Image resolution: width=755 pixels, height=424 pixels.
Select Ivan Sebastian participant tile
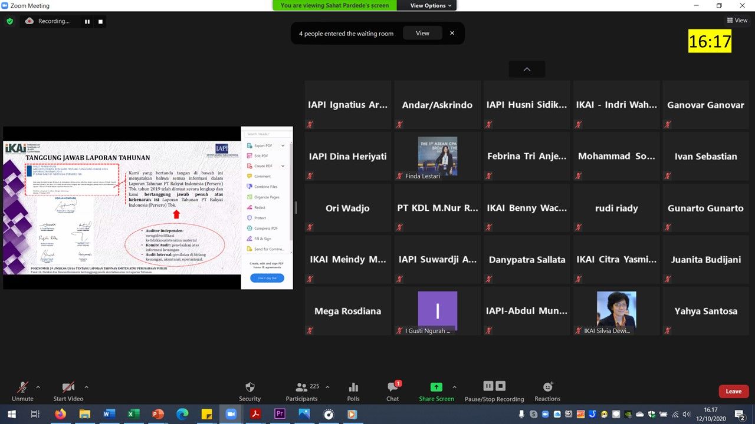click(x=705, y=156)
